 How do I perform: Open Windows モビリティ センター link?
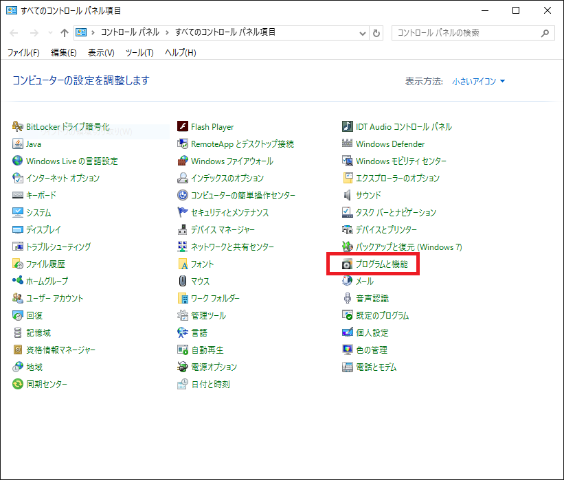(401, 161)
